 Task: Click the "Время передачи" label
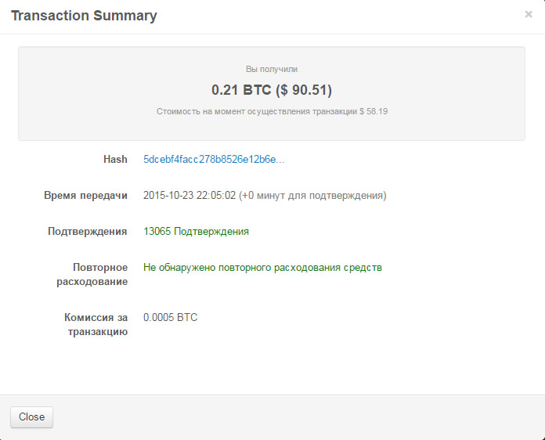tap(85, 196)
